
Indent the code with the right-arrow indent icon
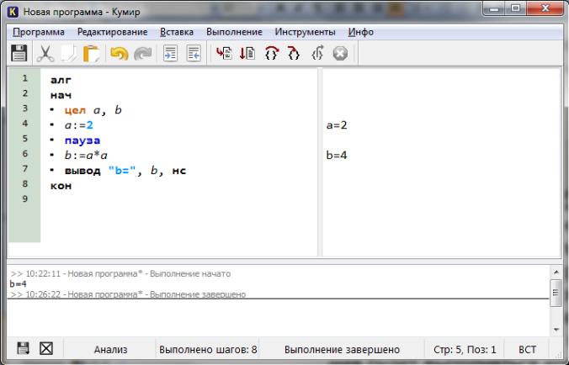tap(170, 53)
